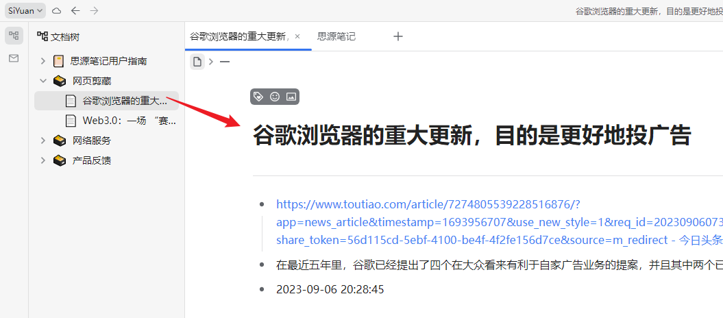
Task: Collapse the 网页剪藏 notebook
Action: (43, 81)
